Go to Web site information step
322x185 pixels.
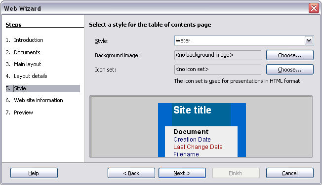tap(34, 100)
